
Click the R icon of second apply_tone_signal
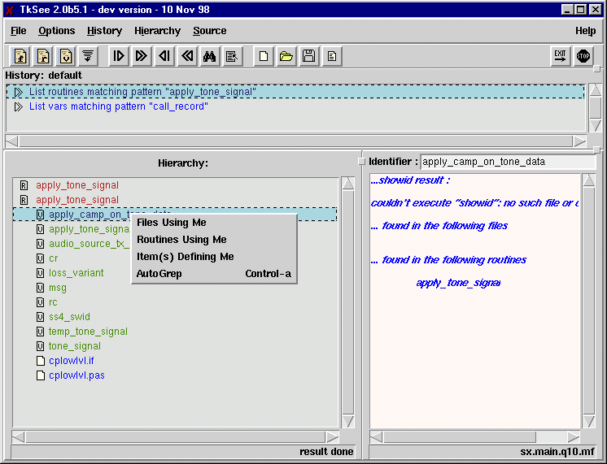(x=24, y=200)
